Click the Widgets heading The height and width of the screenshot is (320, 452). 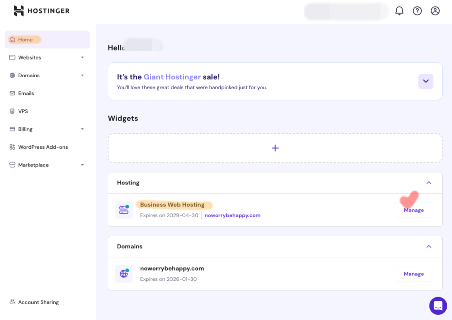123,118
